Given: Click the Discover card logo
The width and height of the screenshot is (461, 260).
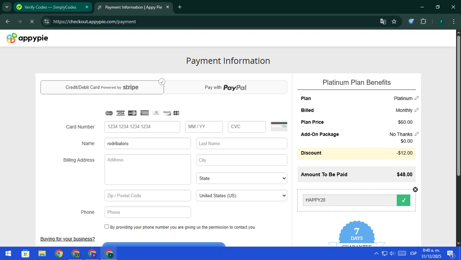Looking at the screenshot, I should (x=167, y=113).
